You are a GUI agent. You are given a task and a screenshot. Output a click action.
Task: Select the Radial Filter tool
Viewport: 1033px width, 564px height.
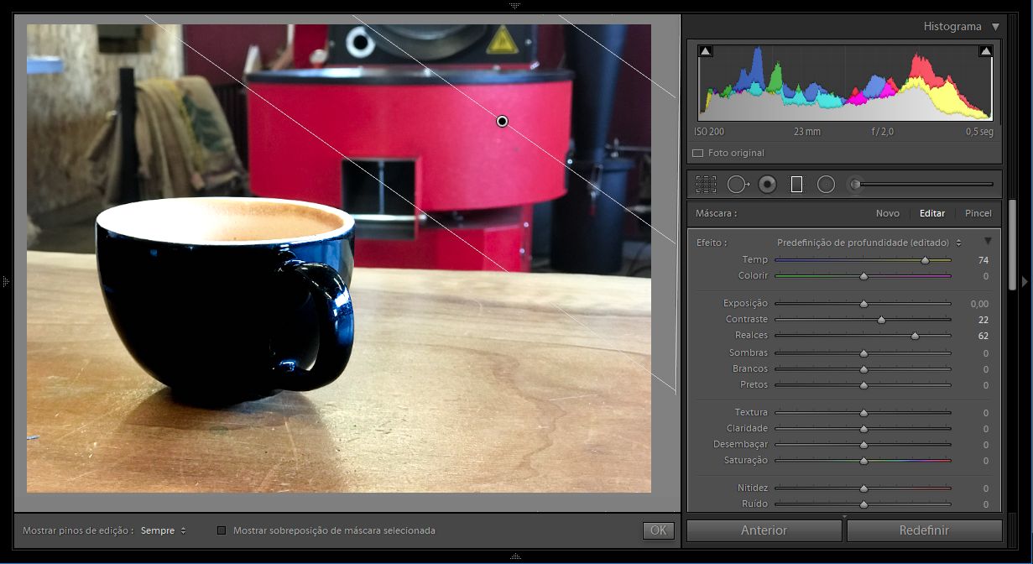coord(826,184)
